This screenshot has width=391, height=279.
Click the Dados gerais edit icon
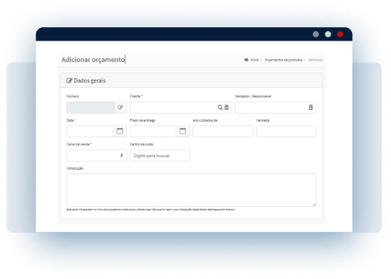coord(69,80)
